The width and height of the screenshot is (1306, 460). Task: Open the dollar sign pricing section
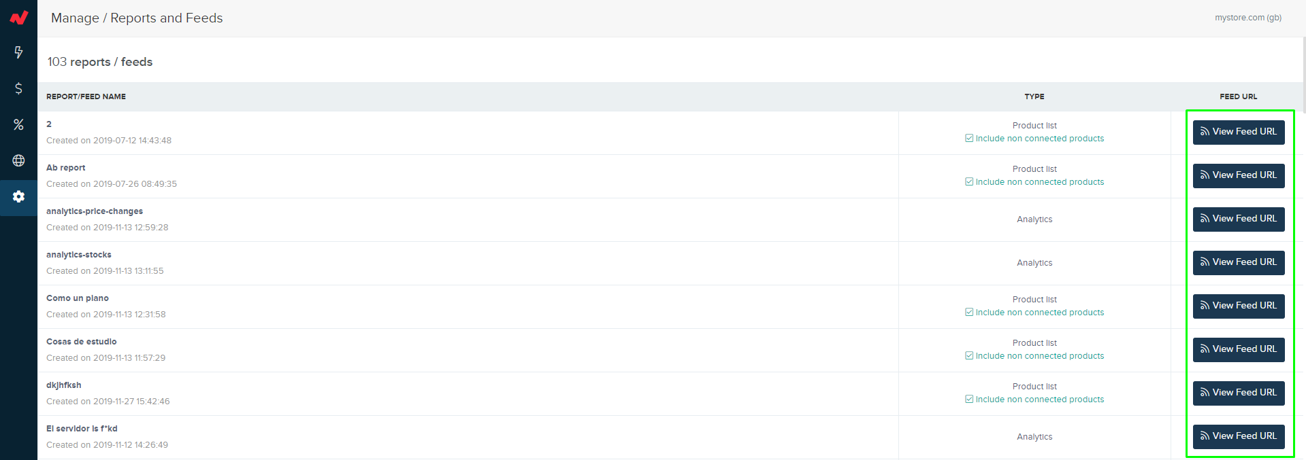pos(18,88)
